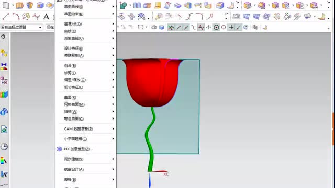The image size is (335, 188).
Task: Select the Studio Spline tool
Action: [36, 16]
